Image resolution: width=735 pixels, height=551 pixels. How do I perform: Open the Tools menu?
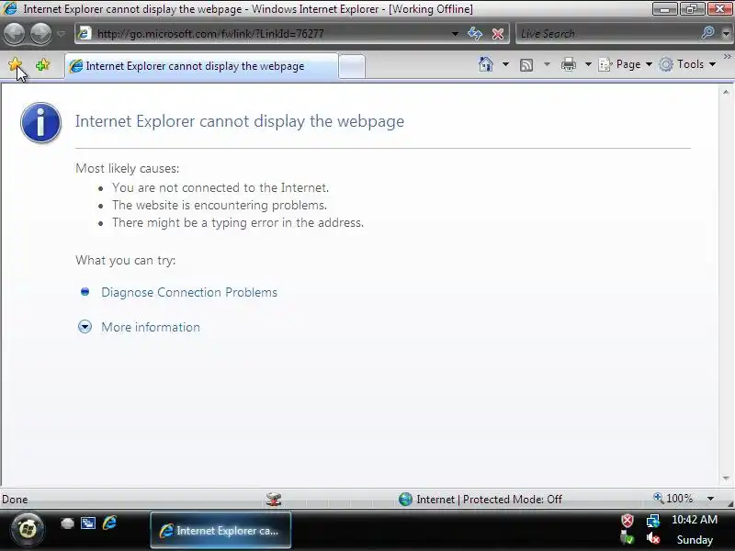(687, 64)
